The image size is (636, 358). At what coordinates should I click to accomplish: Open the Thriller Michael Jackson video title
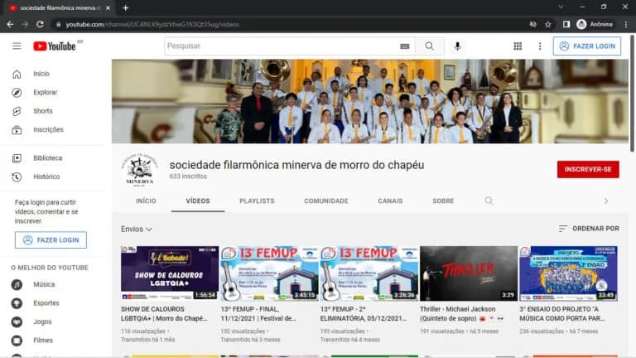coord(461,314)
